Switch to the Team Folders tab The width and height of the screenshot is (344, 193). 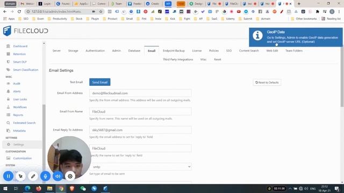coord(294,50)
